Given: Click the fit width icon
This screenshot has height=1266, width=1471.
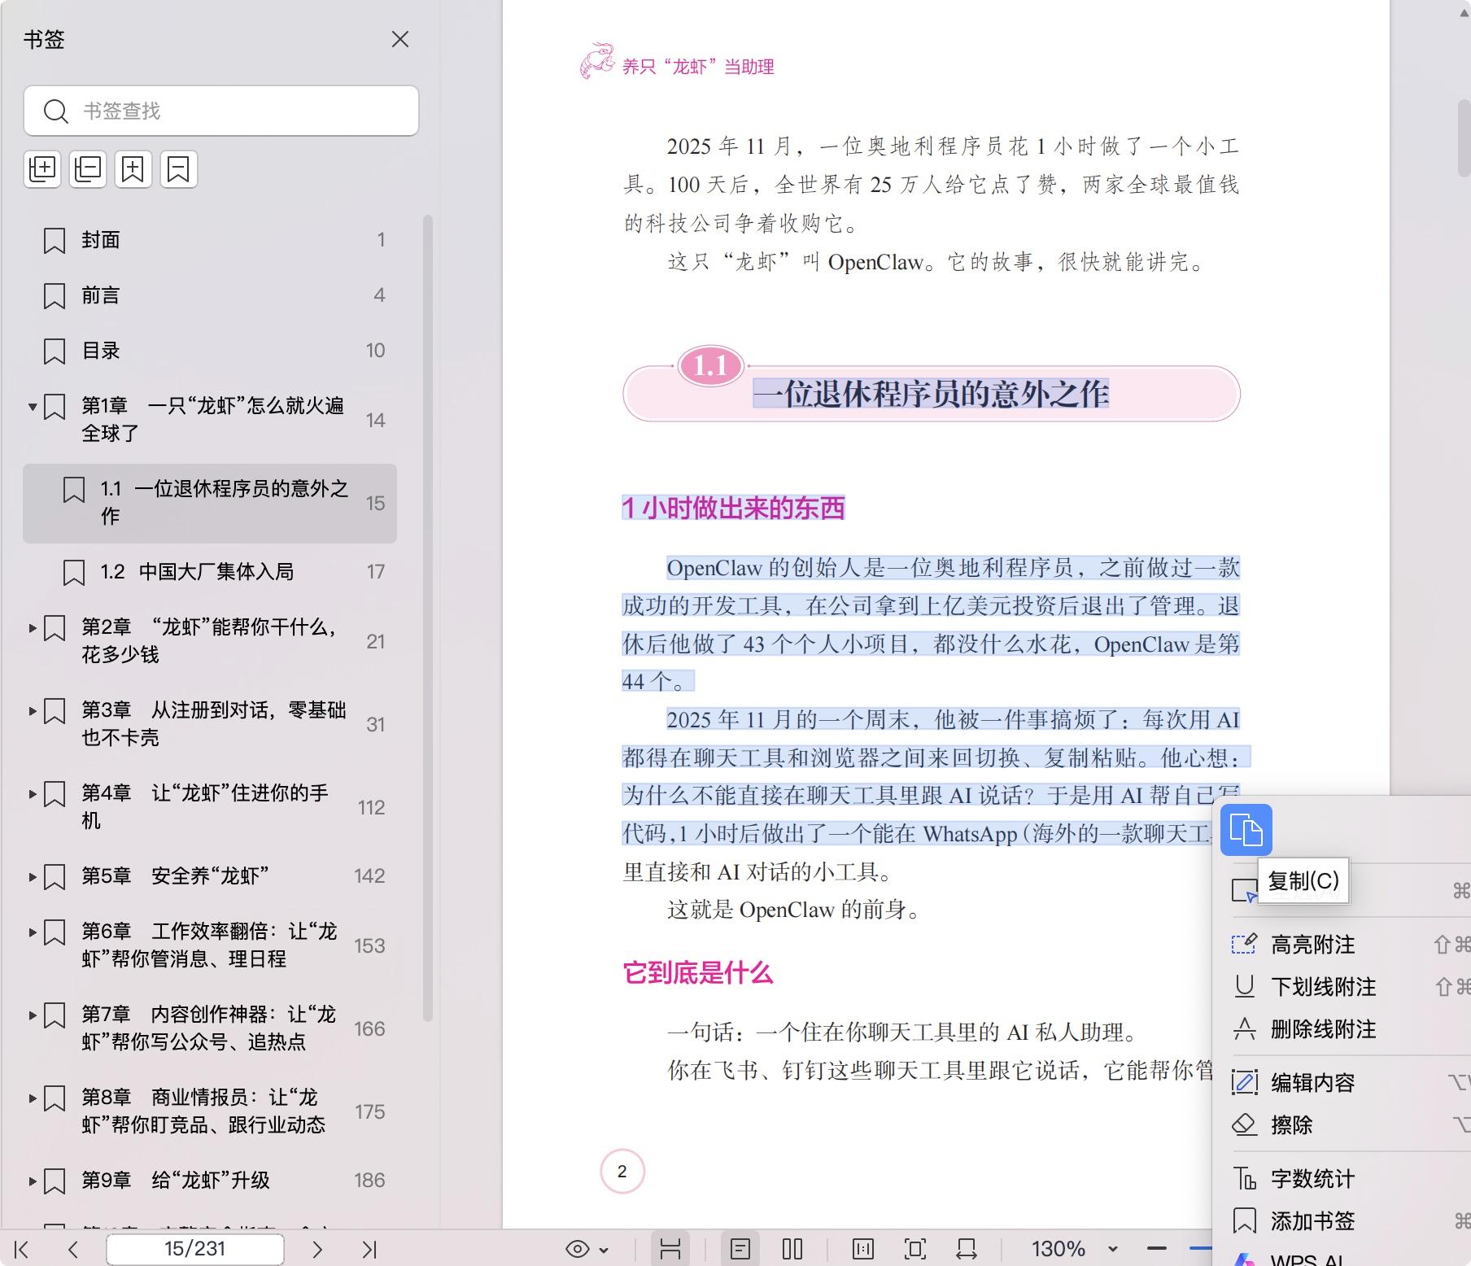Looking at the screenshot, I should click(967, 1249).
